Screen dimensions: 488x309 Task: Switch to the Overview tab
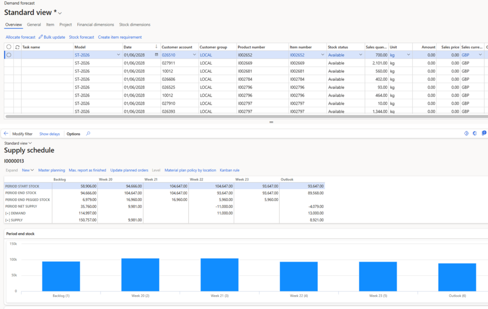13,25
